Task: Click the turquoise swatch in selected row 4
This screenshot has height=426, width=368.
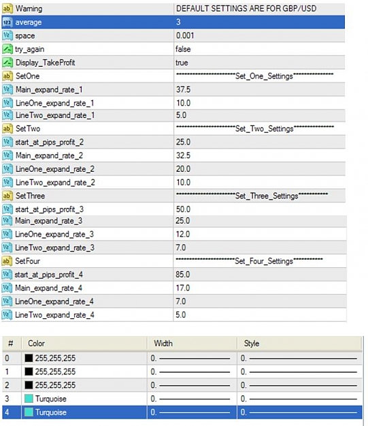Action: (x=29, y=412)
